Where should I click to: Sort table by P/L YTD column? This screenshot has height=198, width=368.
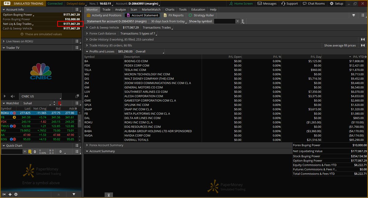point(358,57)
